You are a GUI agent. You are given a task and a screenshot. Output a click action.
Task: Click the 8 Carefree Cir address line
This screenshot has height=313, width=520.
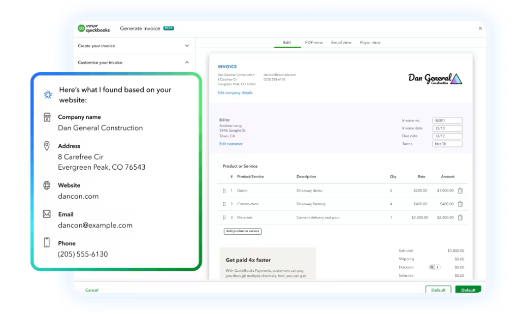pos(81,156)
